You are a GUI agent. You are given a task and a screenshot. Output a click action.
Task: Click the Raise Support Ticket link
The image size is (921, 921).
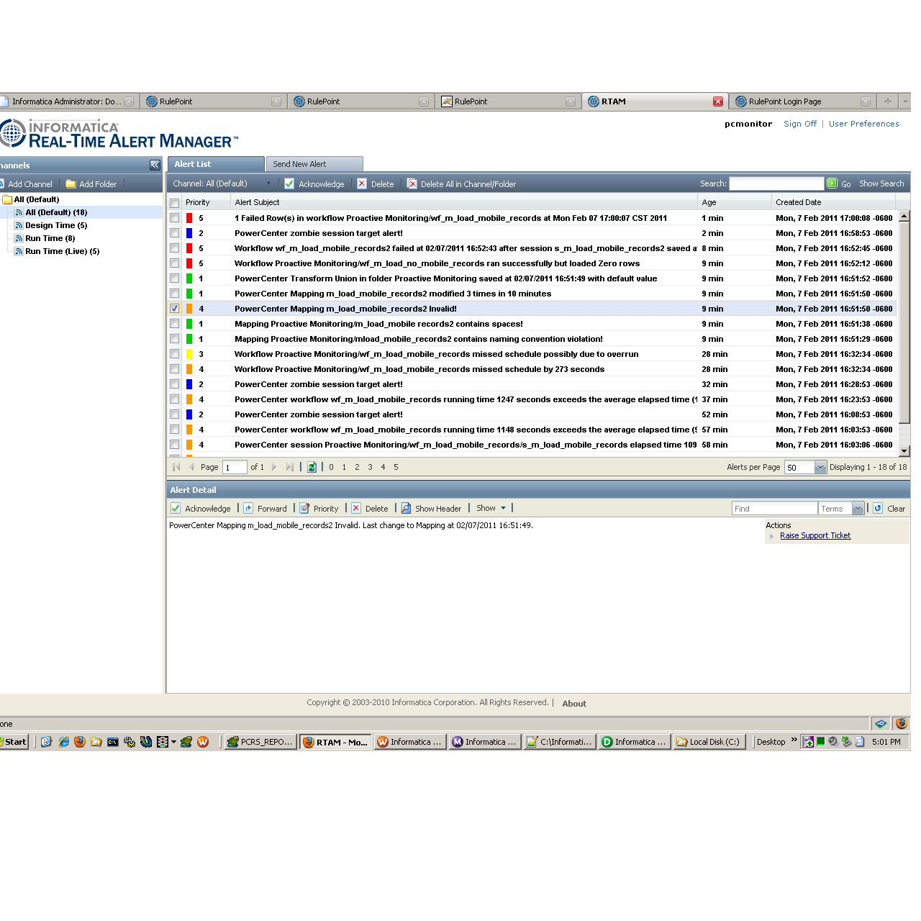(815, 535)
